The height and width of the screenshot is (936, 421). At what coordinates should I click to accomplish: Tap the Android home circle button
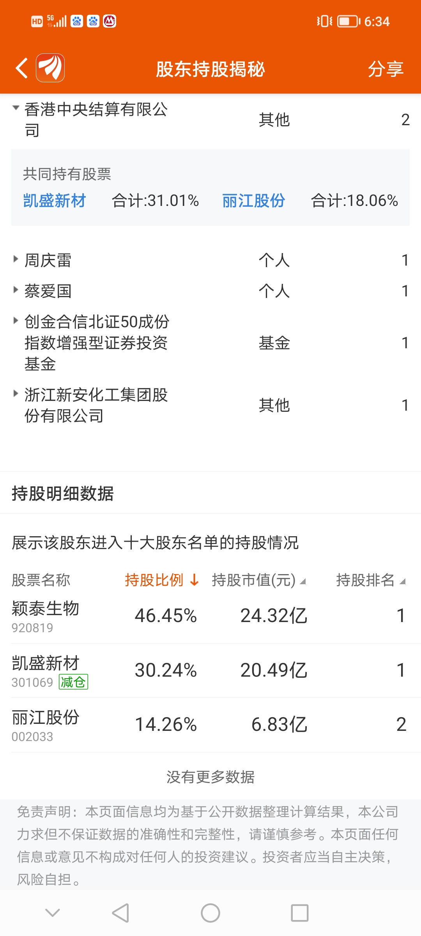coord(210,913)
